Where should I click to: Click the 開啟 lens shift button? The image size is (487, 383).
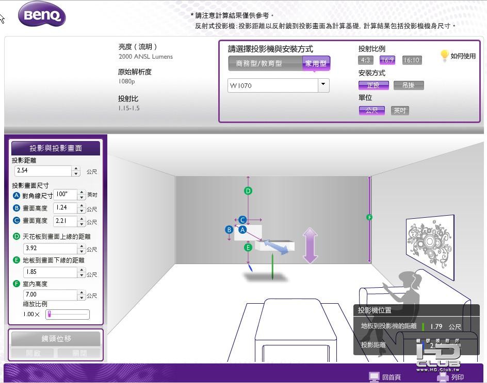[x=33, y=353]
